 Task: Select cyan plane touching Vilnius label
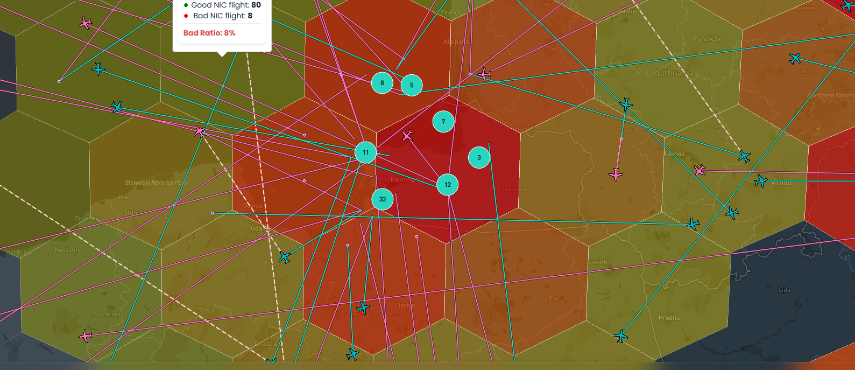(x=761, y=181)
